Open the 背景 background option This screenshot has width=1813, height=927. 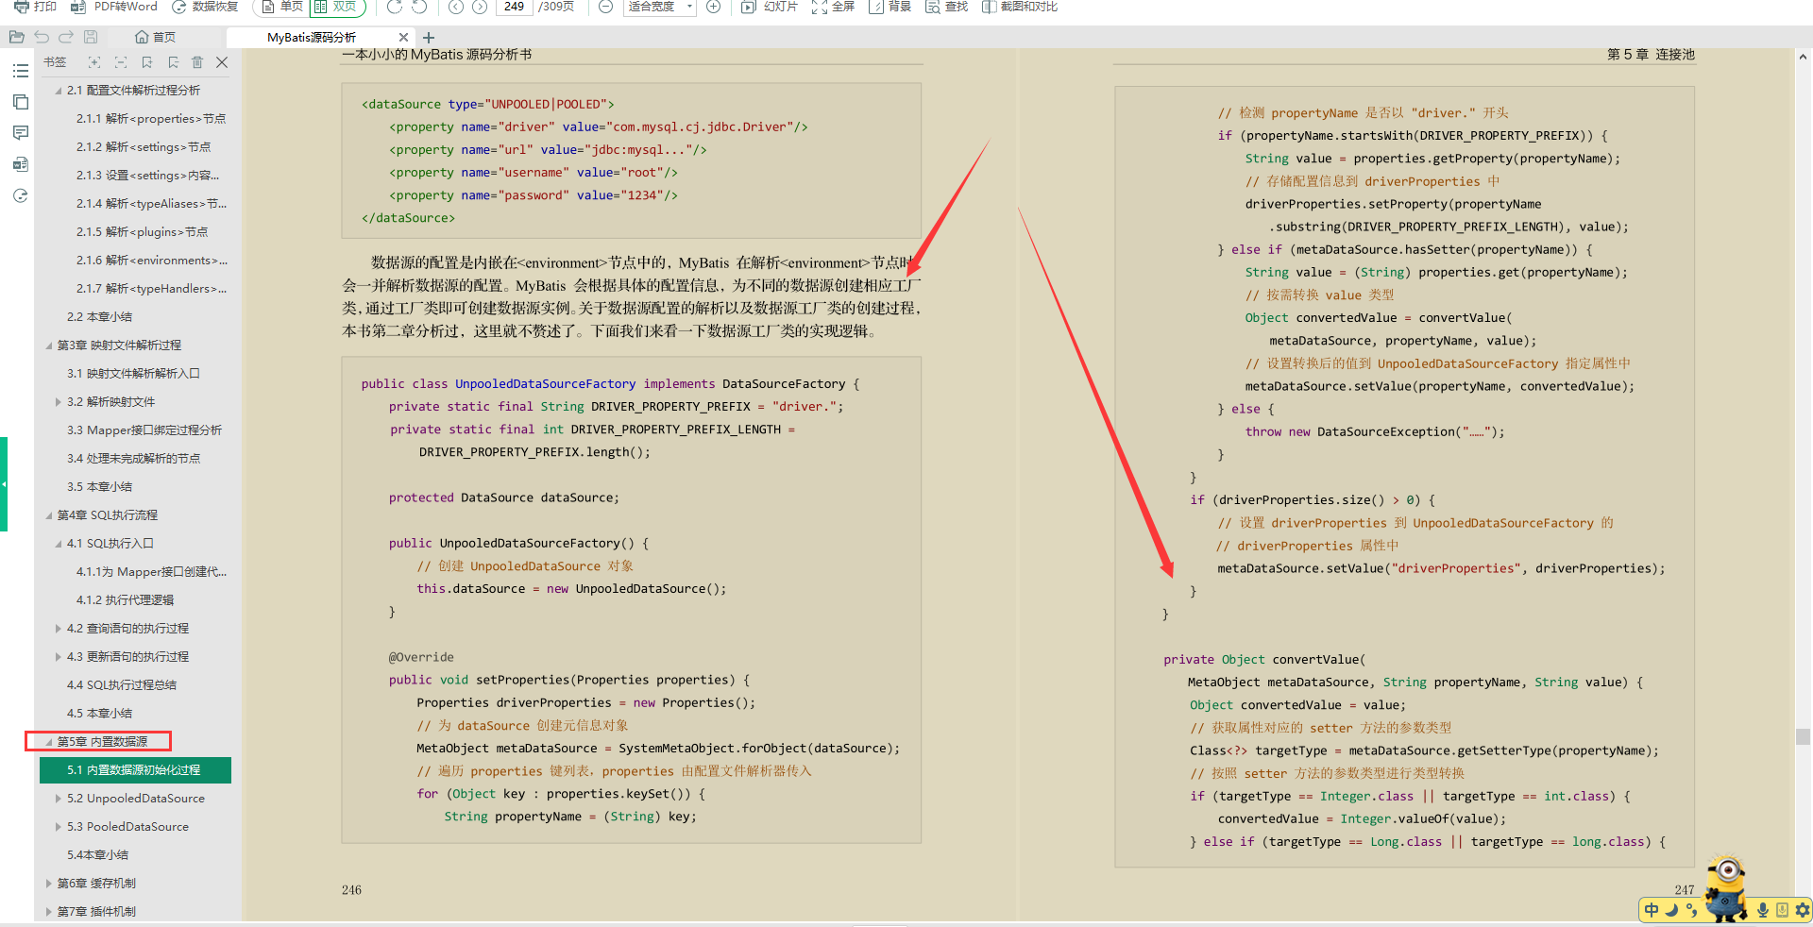point(890,7)
